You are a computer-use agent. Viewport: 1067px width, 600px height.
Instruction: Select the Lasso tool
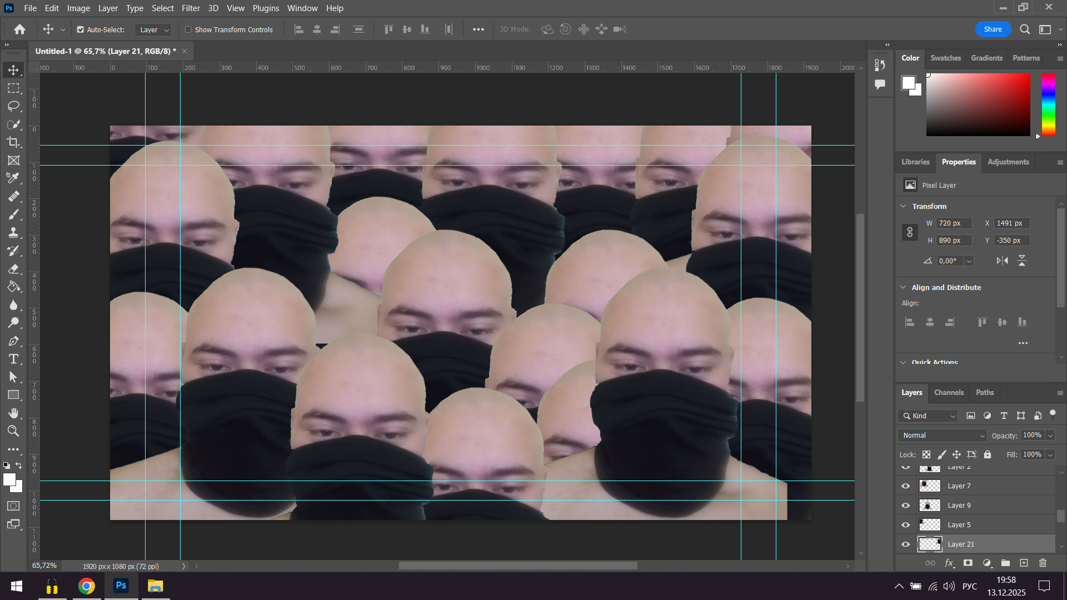[13, 106]
